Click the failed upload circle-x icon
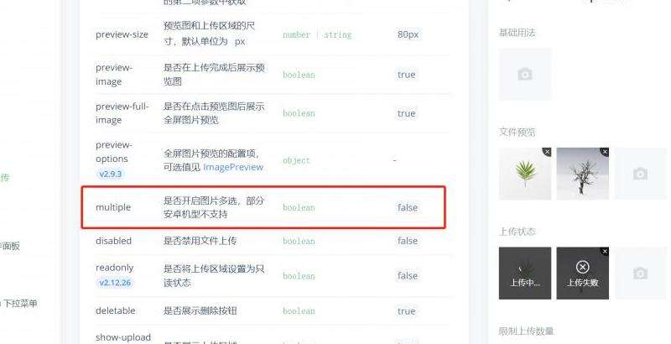Screen dimensions: 671x344 click(582, 267)
